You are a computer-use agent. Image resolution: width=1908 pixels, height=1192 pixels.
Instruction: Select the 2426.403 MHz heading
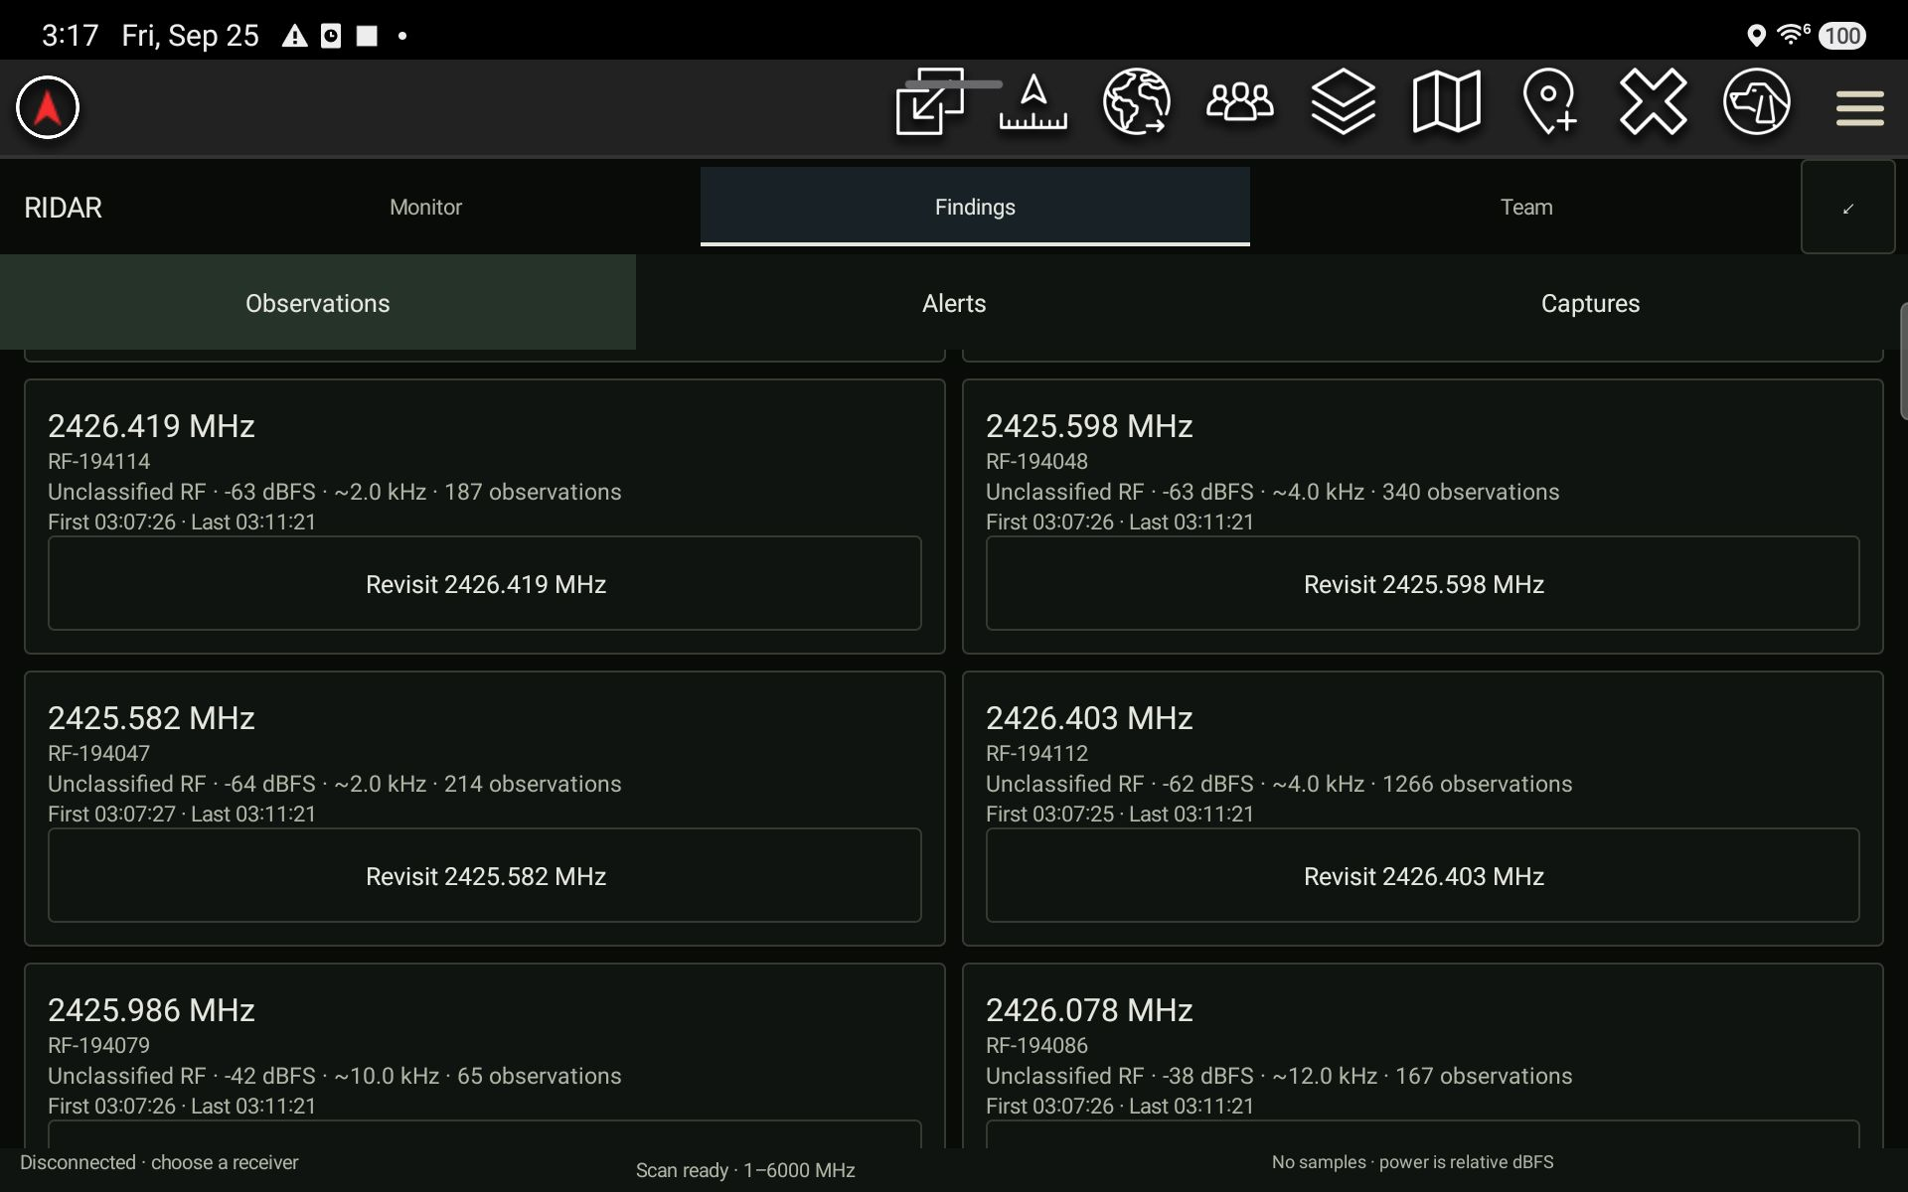click(x=1089, y=718)
